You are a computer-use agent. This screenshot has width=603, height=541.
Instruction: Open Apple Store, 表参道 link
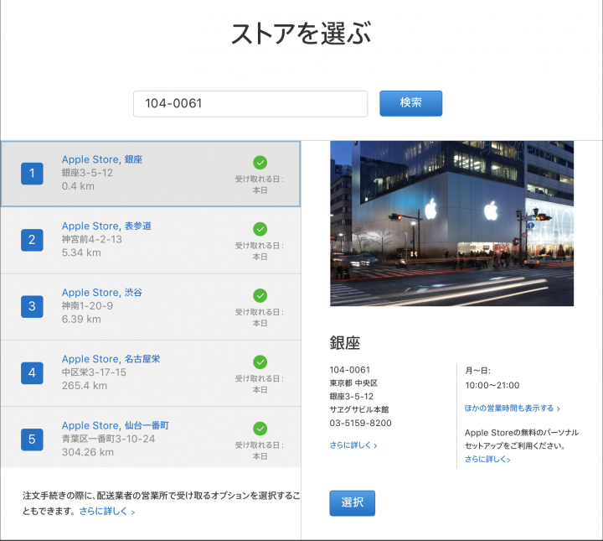tap(106, 226)
